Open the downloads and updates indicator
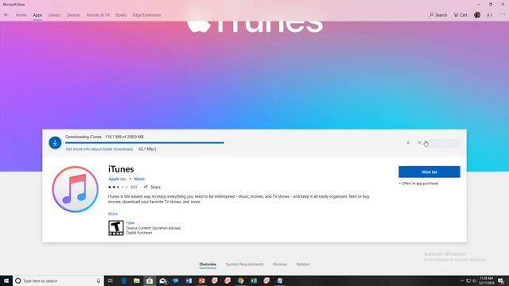Viewport: 509px width, 286px height. coord(490,15)
